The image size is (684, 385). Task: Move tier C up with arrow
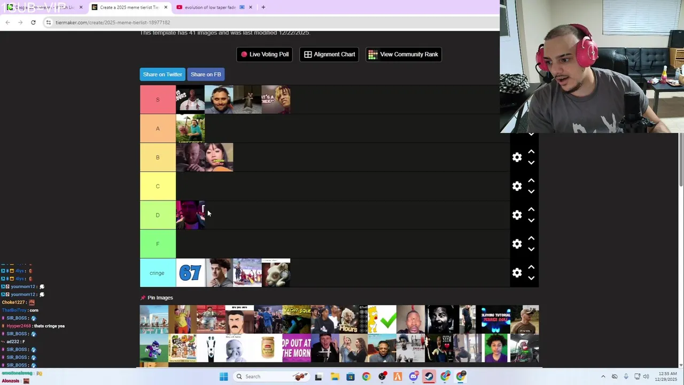click(x=531, y=181)
